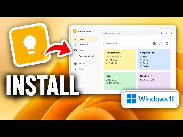Click the search magnifier icon
Screen dimensions: 183x137
click(x=102, y=33)
